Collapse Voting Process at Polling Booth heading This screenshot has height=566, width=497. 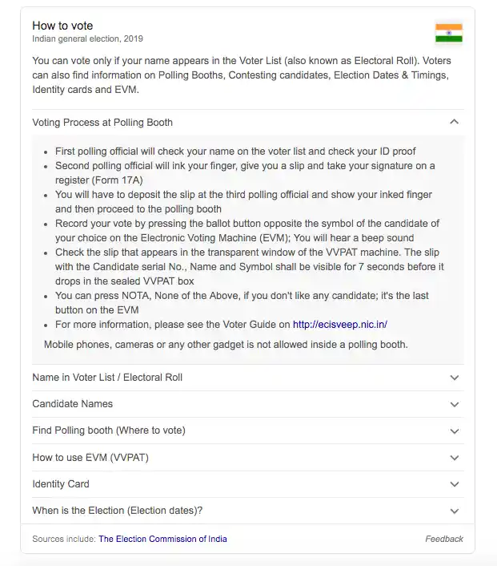(x=248, y=123)
